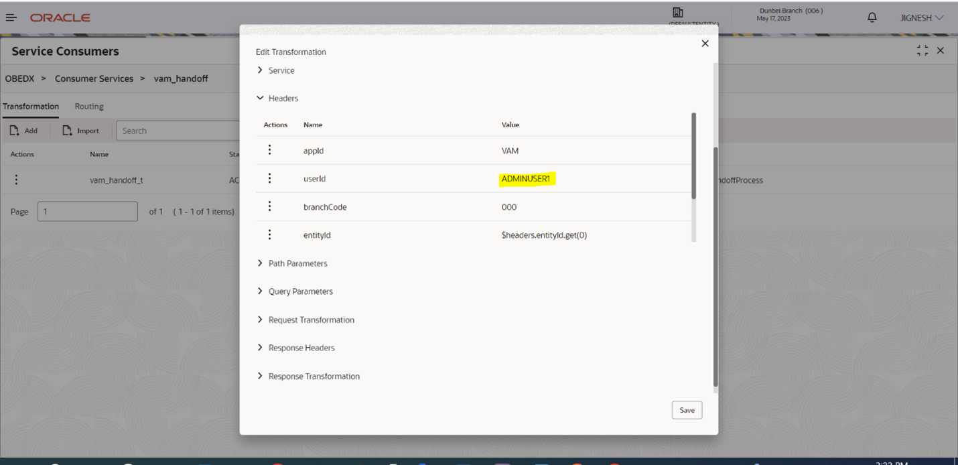The image size is (958, 465).
Task: Open actions menu for appId row
Action: coord(270,150)
